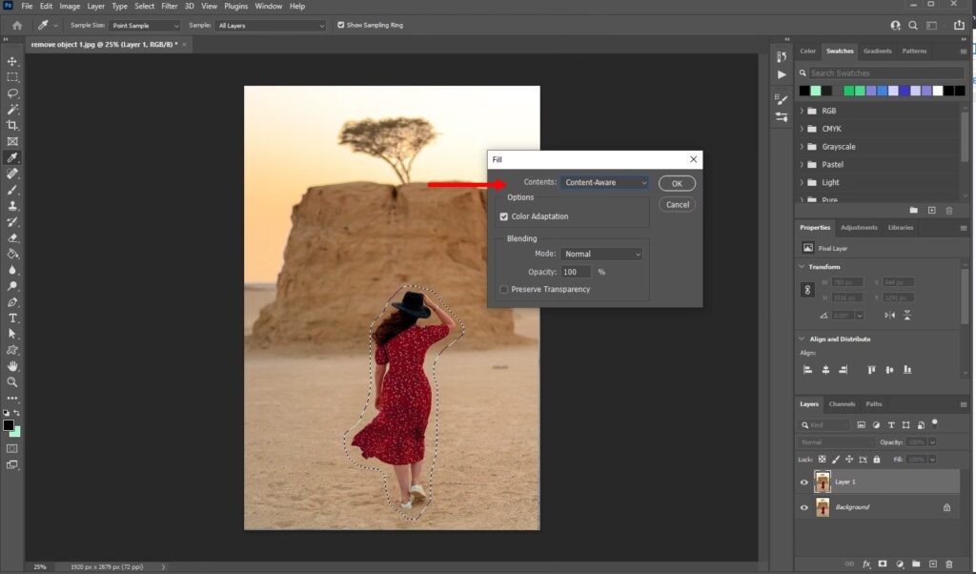Uncheck the Color Adaptation checkbox
Screen dimensions: 976x574
[x=504, y=216]
